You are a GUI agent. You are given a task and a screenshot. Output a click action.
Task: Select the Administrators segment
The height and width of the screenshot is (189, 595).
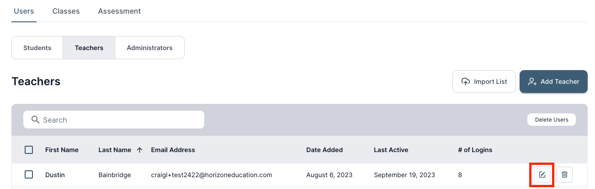click(x=149, y=48)
